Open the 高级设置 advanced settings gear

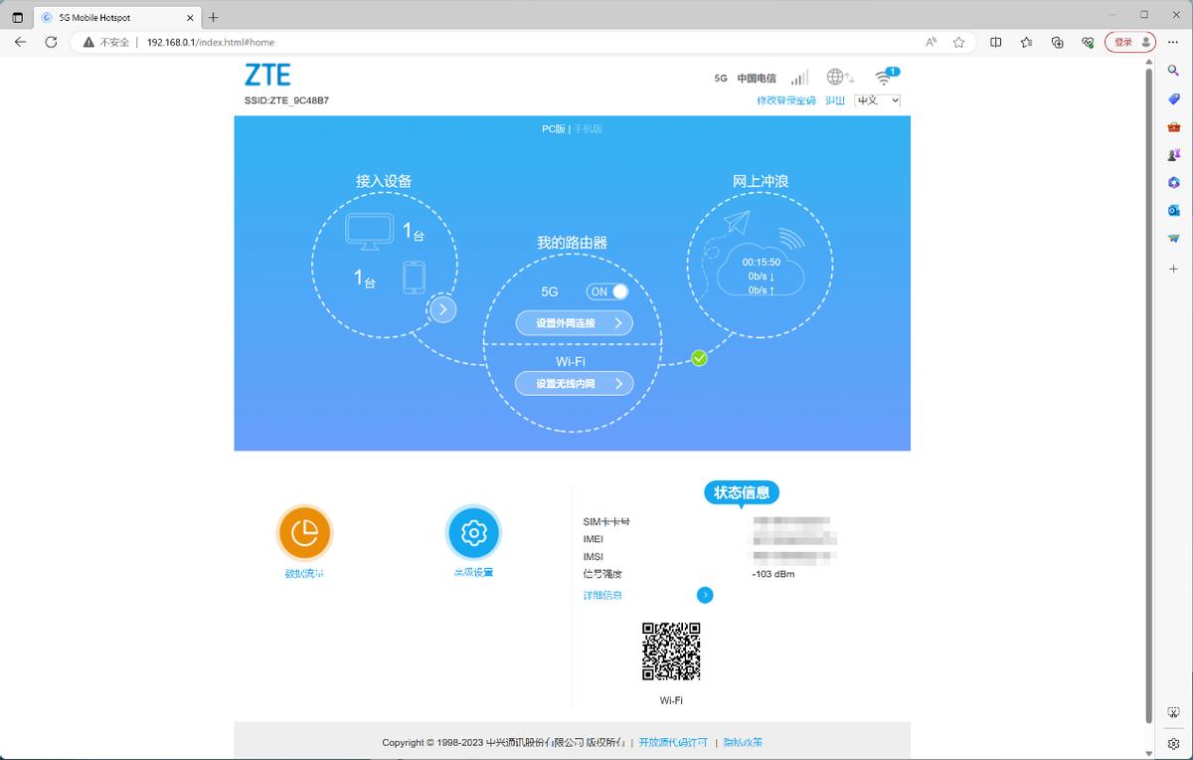tap(474, 533)
